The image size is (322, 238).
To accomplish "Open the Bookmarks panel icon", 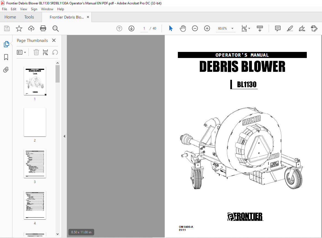I will tap(6, 57).
